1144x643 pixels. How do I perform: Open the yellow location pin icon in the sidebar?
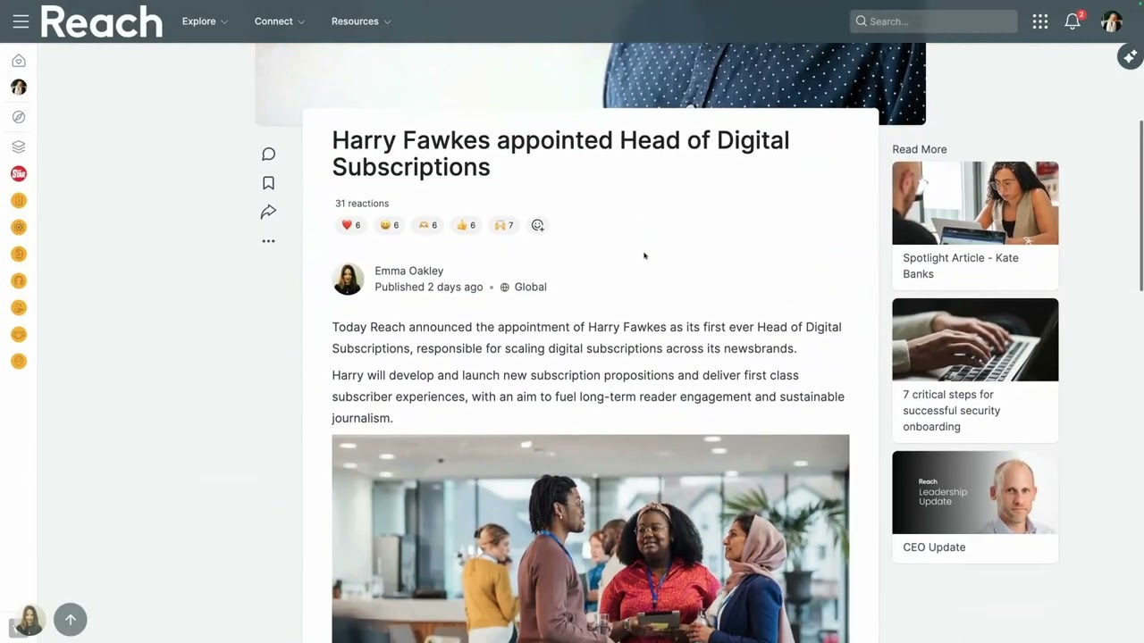pos(19,361)
